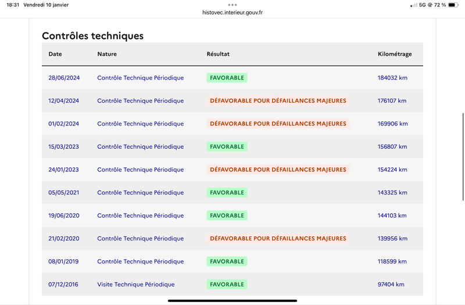Click the Date column header

[x=55, y=54]
